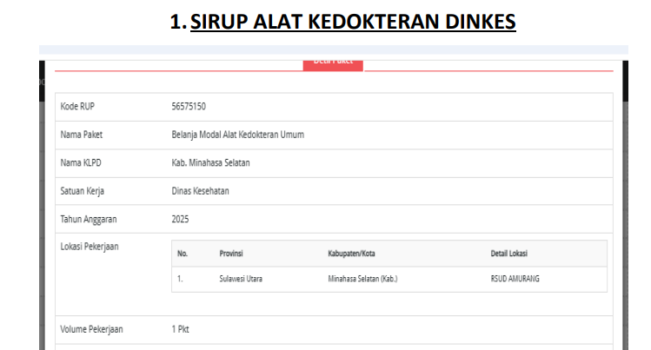
Task: Select the Volume Pekerjaan label
Action: click(x=92, y=330)
